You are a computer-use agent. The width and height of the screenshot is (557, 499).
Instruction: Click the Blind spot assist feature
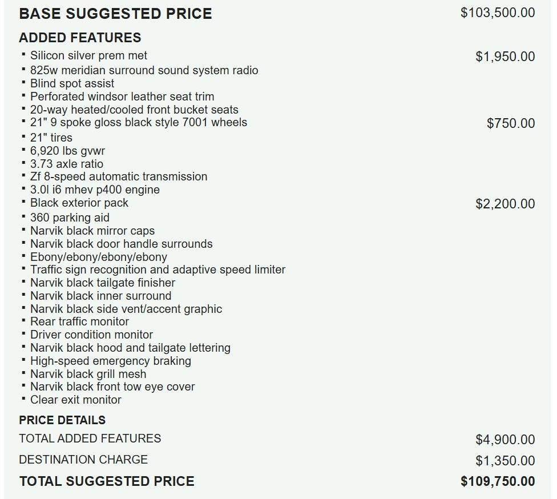pos(72,83)
